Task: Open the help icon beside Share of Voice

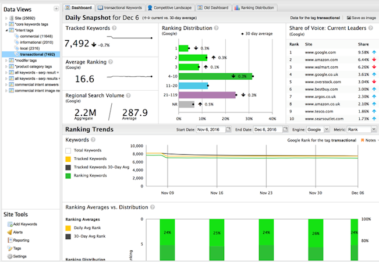Action: point(370,28)
